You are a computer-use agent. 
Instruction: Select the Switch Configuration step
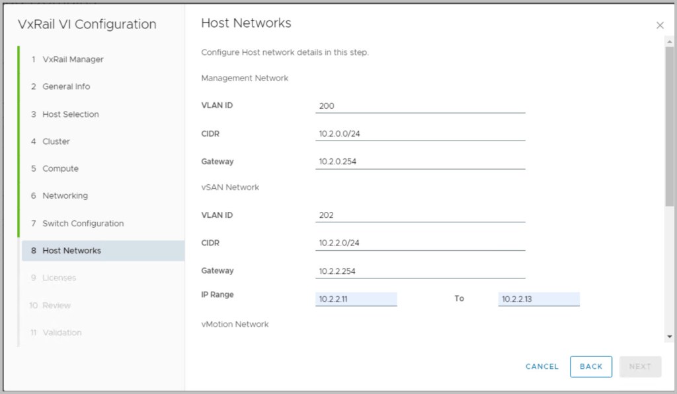tap(83, 223)
